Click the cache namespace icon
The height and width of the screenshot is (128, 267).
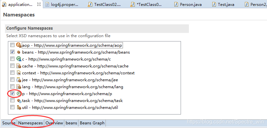pyautogui.click(x=19, y=66)
